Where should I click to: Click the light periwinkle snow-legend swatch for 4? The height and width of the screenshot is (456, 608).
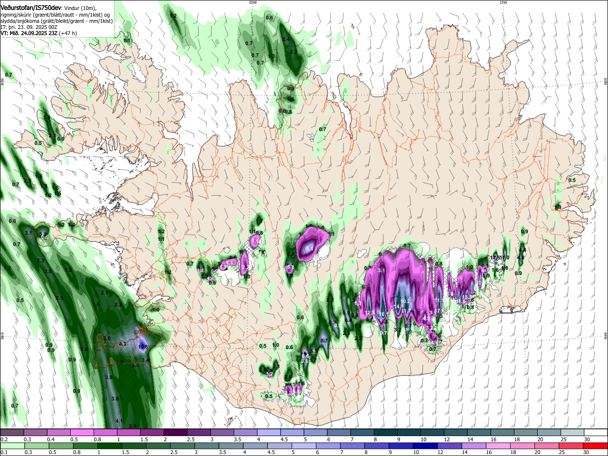click(268, 433)
